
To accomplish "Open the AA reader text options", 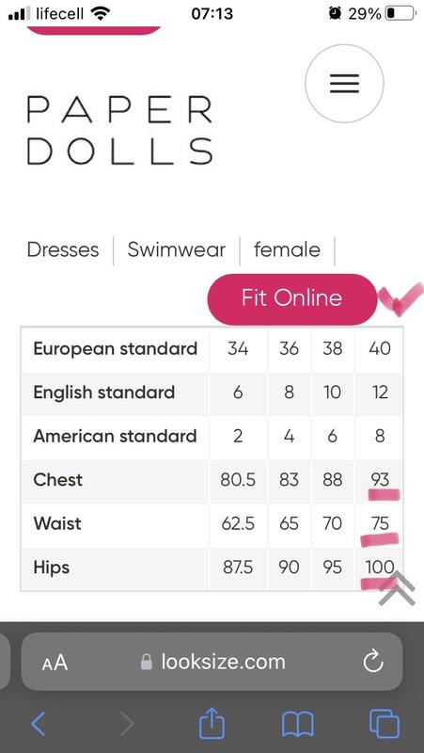I will click(55, 664).
